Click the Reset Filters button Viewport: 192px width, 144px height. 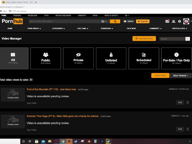160,76
